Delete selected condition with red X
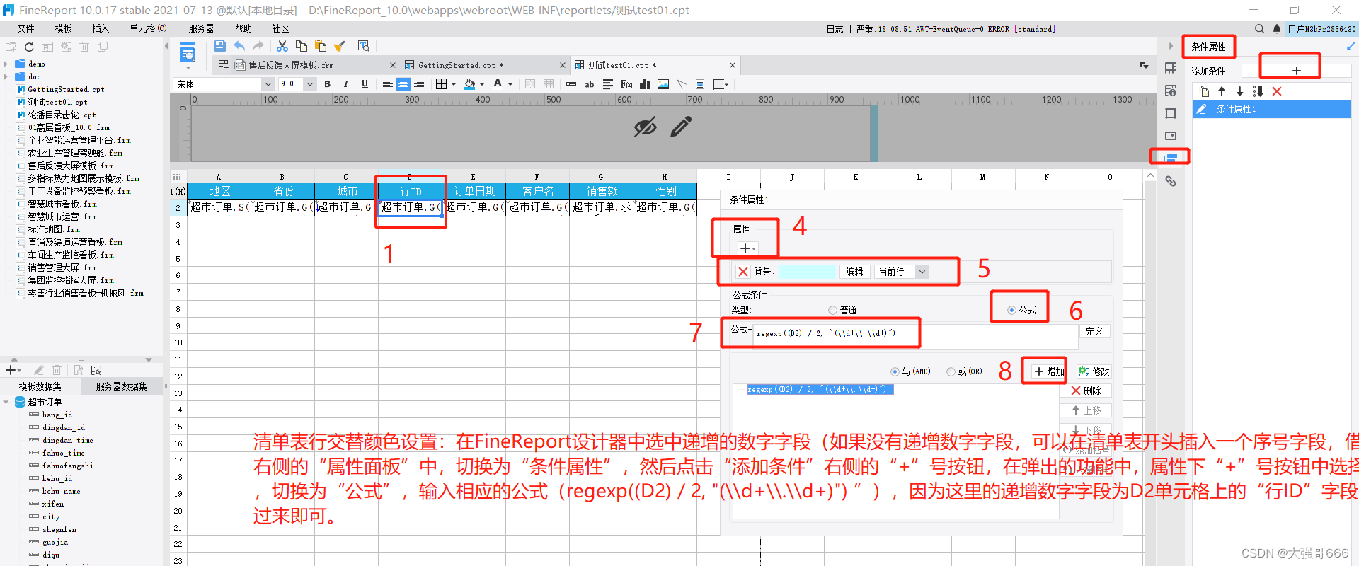This screenshot has height=566, width=1359. 1277,91
